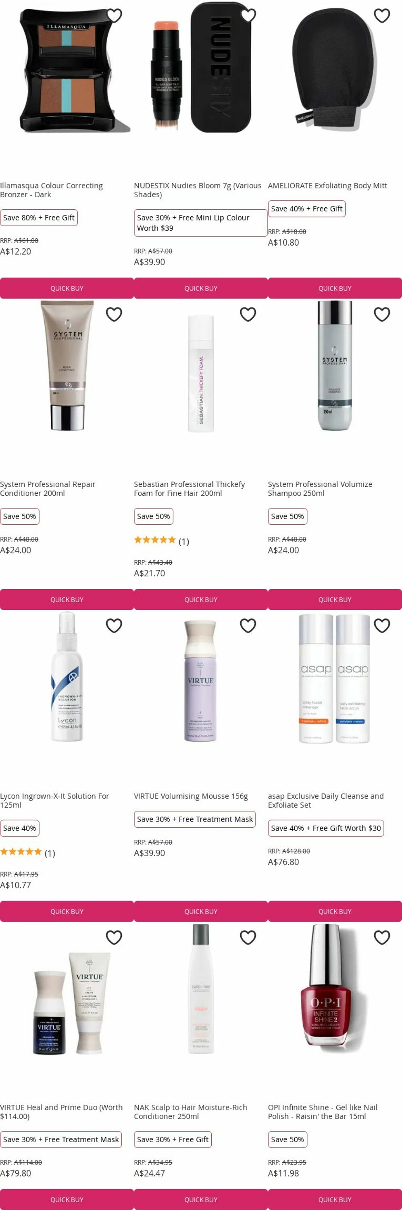The width and height of the screenshot is (402, 1210).
Task: Heart the System Professional Repair Conditioner
Action: [114, 314]
